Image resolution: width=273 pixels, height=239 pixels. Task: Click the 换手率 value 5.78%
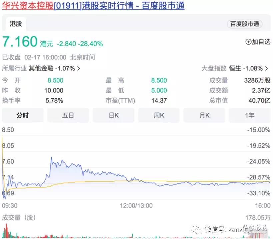pos(54,101)
